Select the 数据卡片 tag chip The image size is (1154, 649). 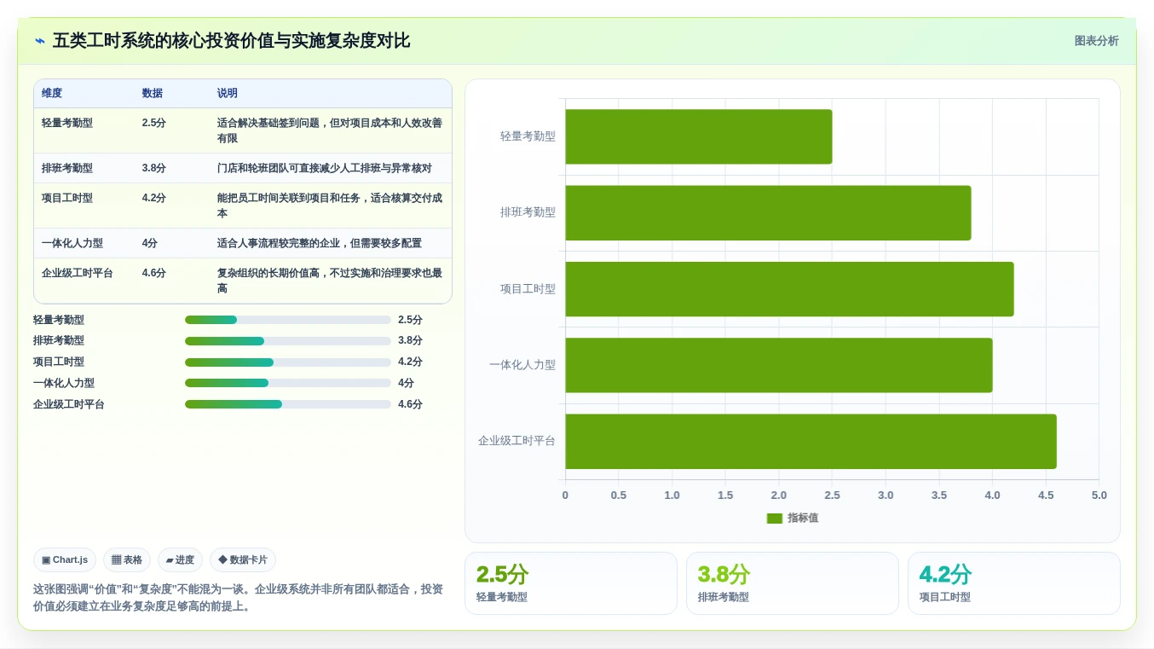click(243, 560)
